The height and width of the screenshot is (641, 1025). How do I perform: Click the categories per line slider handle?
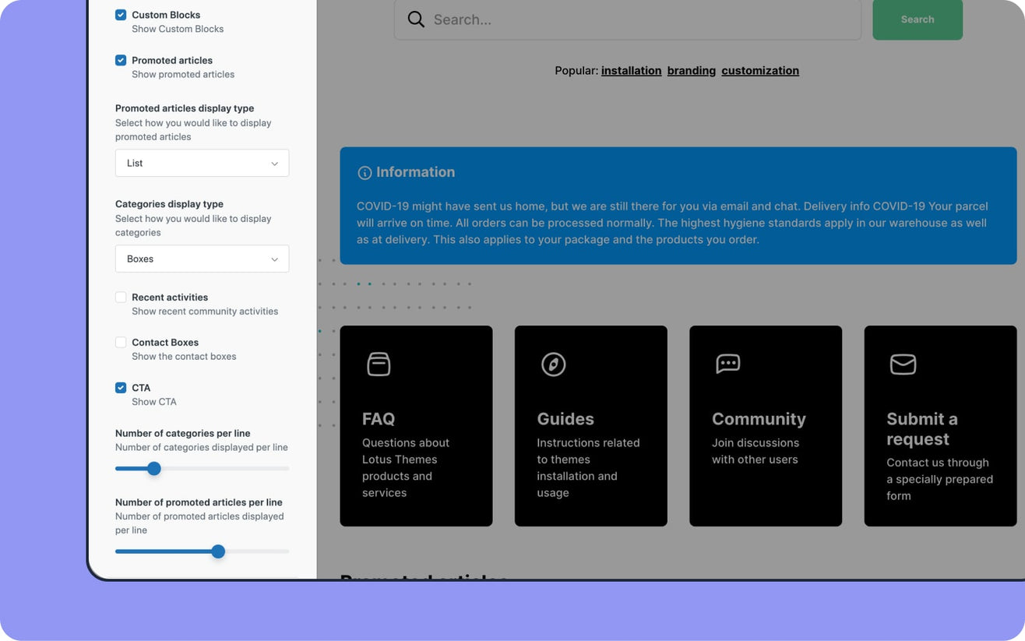[x=154, y=468]
